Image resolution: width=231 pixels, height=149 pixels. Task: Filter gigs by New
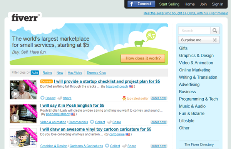click(60, 73)
